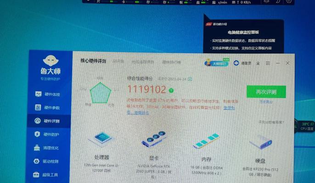Switch to the 核心硬件评测 tab
315x183 pixels.
93,61
